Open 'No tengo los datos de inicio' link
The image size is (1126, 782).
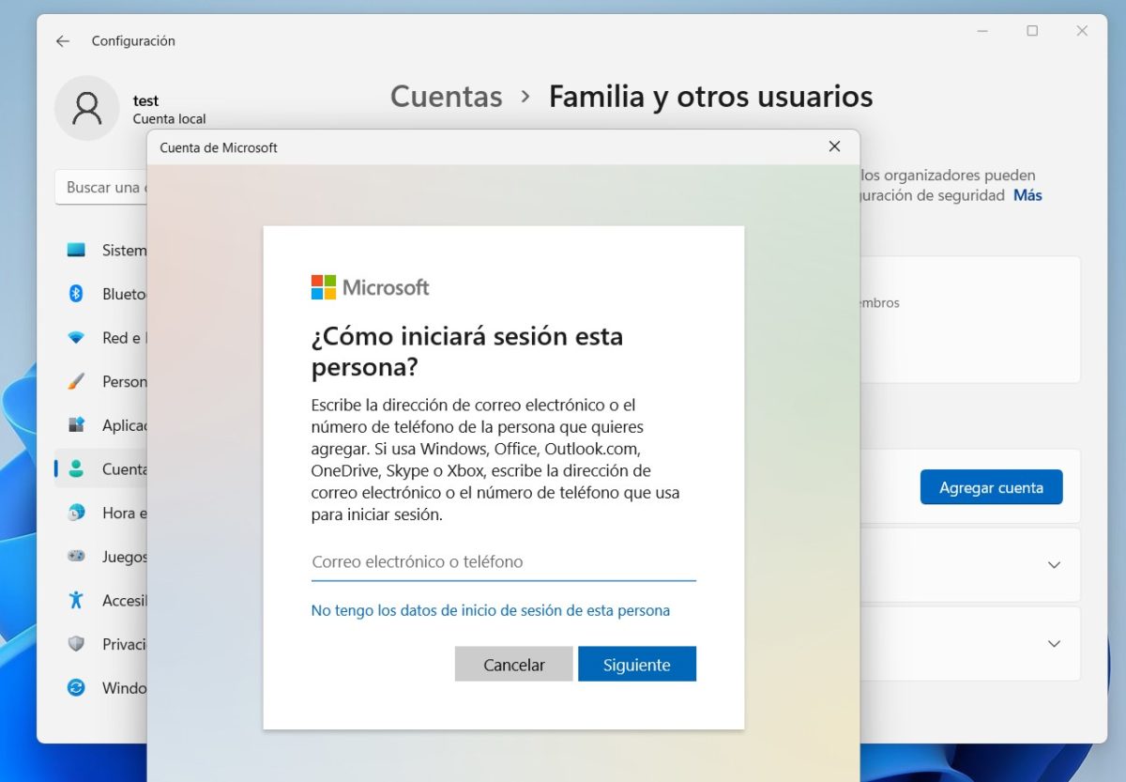(490, 610)
